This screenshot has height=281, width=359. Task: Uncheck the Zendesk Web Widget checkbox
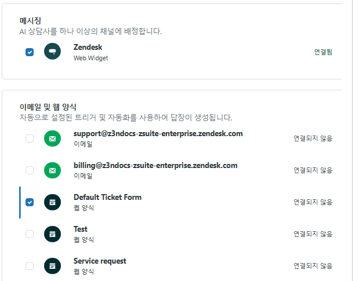pos(30,52)
